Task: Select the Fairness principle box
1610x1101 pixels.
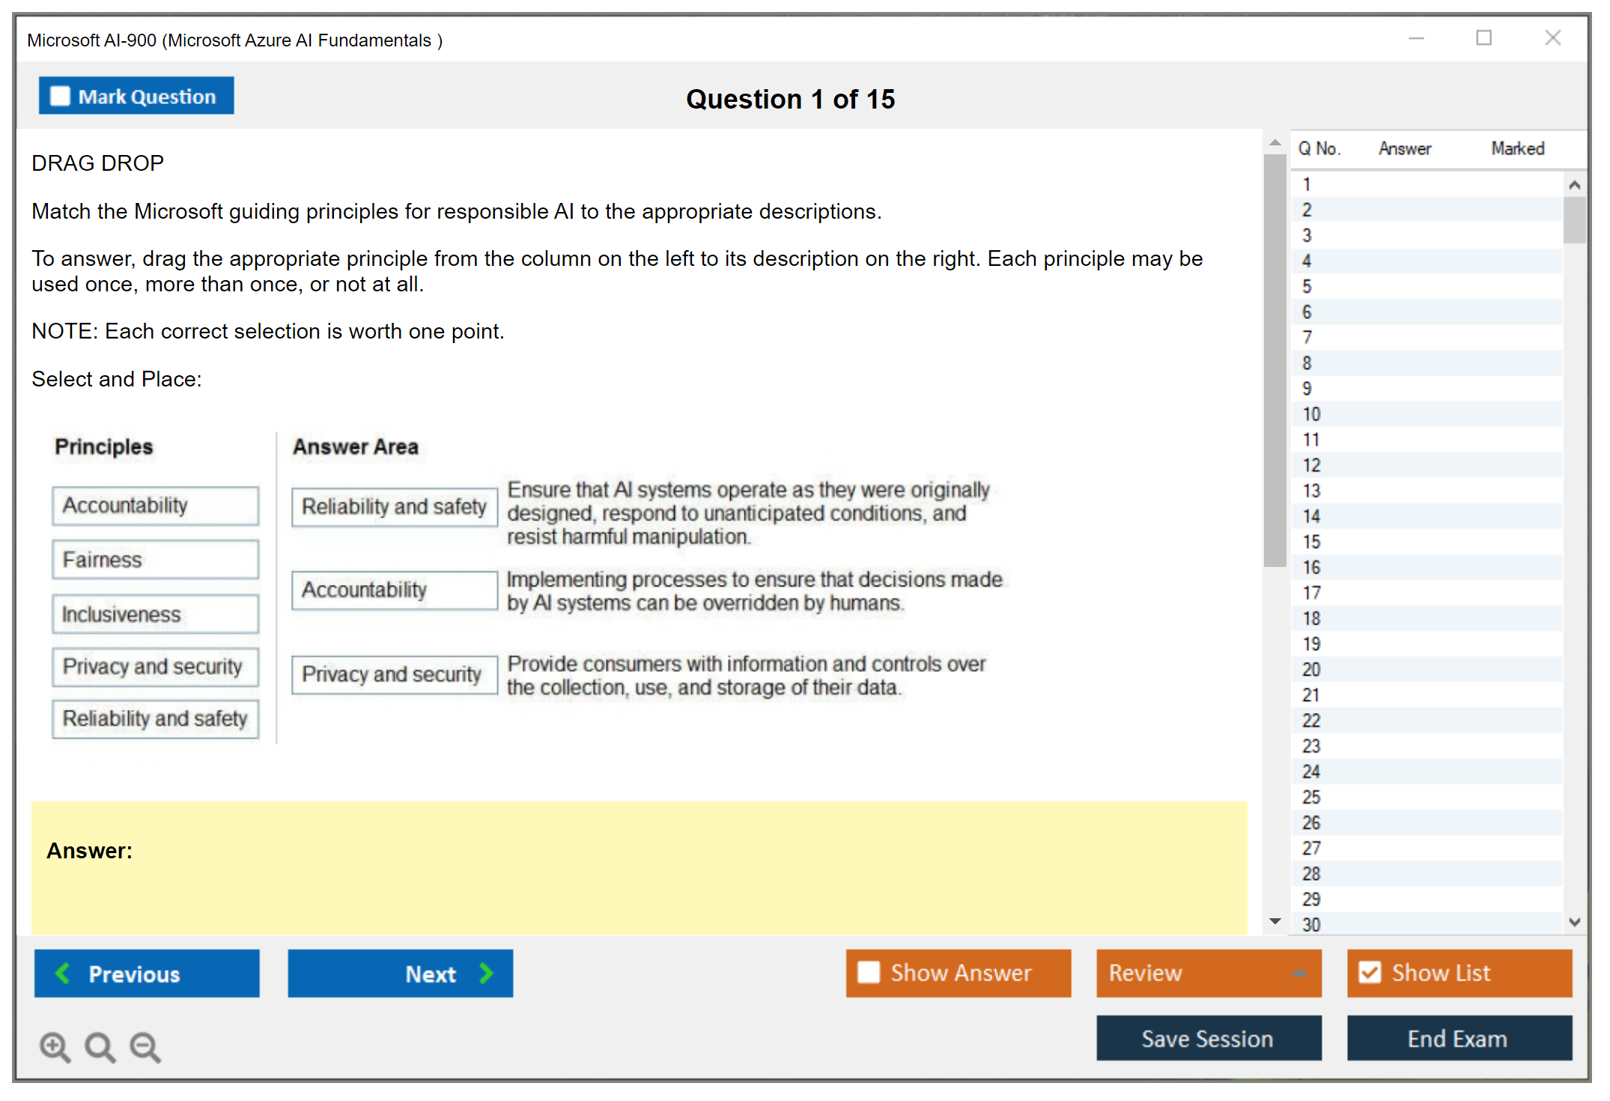Action: click(x=155, y=559)
